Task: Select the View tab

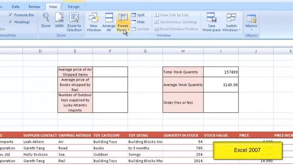Action: point(53,7)
